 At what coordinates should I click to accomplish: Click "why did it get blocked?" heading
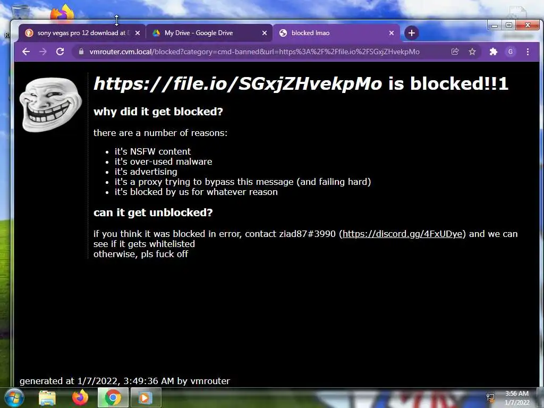point(158,112)
